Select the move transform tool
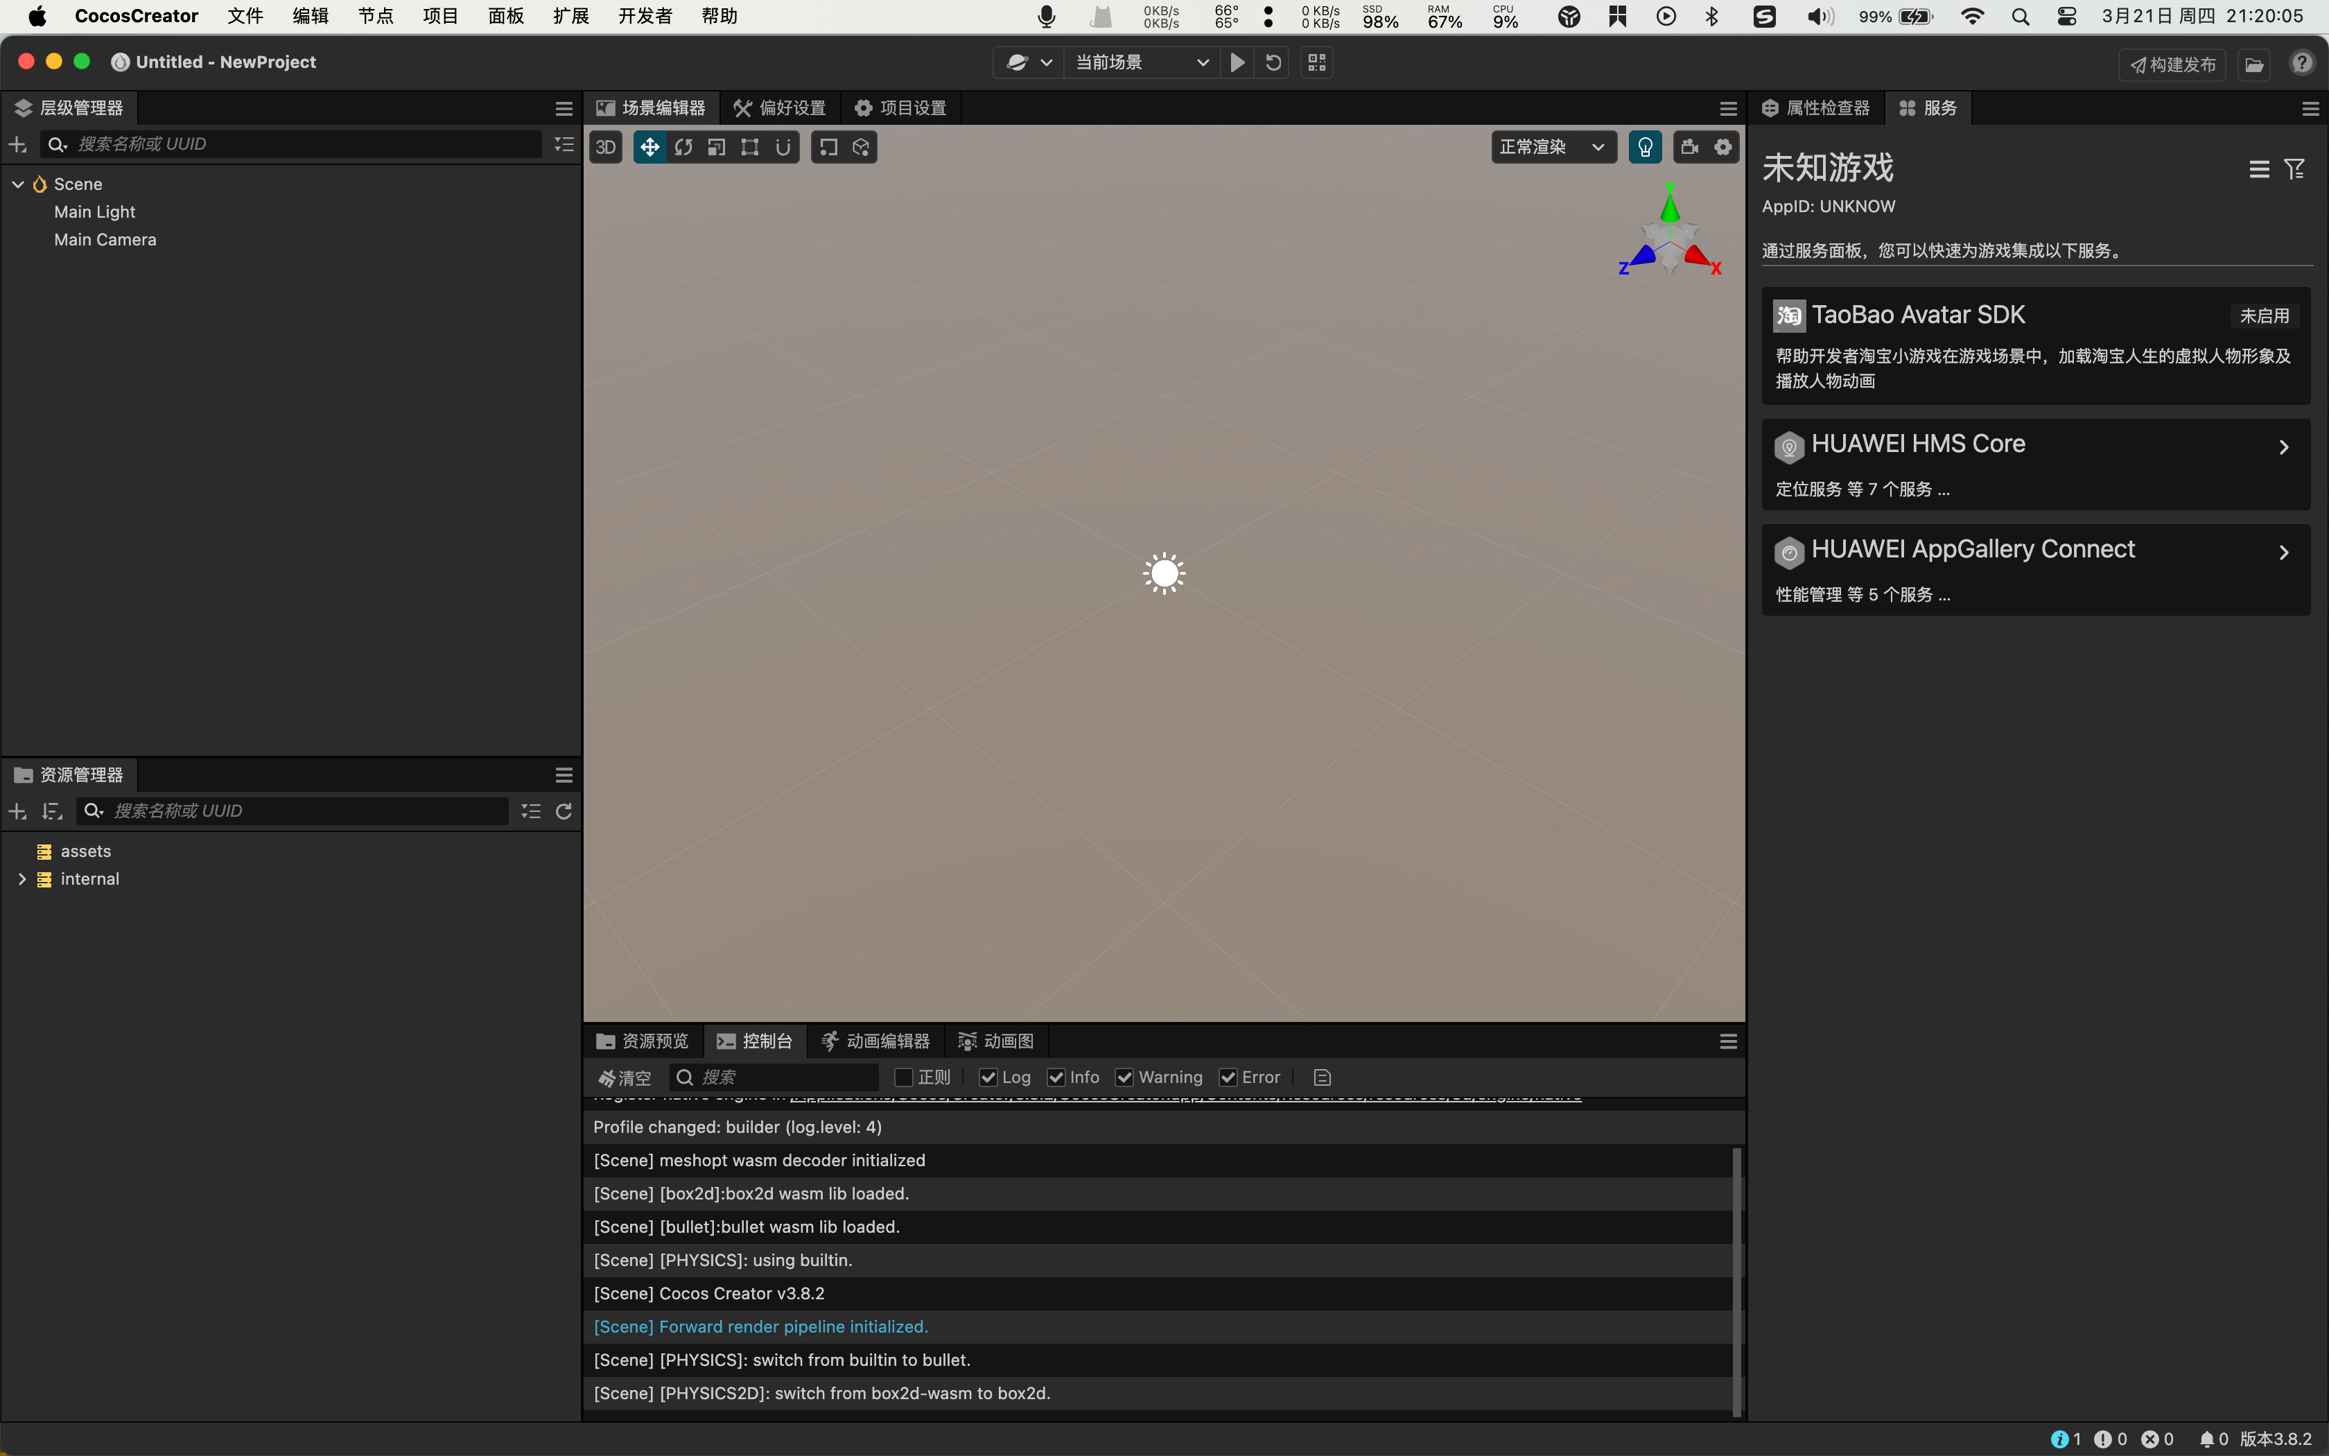The height and width of the screenshot is (1456, 2329). (x=649, y=147)
